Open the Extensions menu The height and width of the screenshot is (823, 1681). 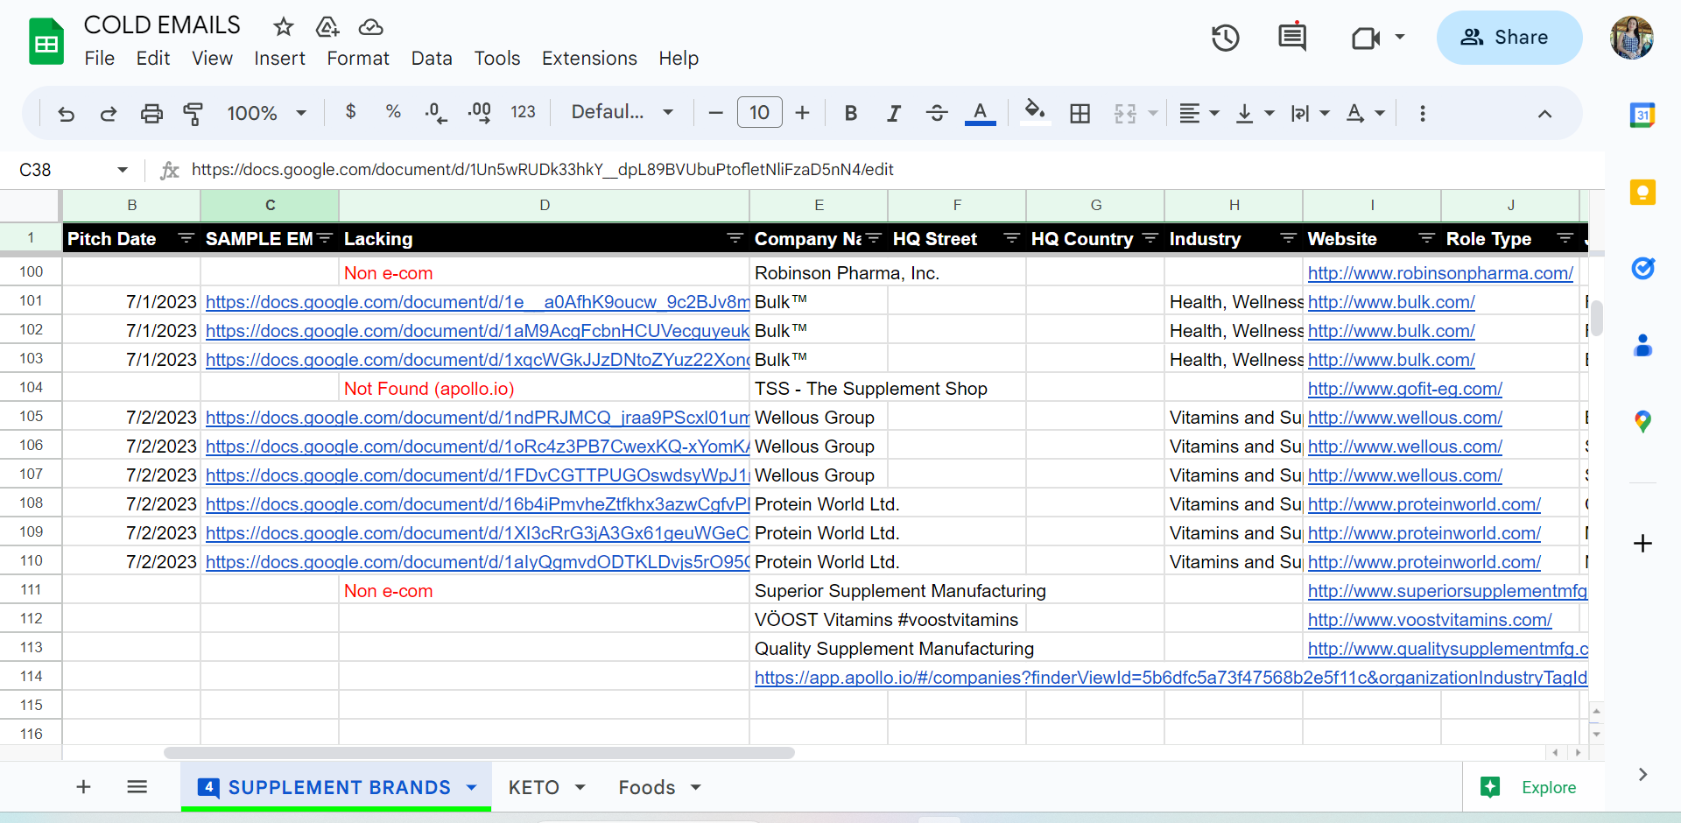coord(589,59)
